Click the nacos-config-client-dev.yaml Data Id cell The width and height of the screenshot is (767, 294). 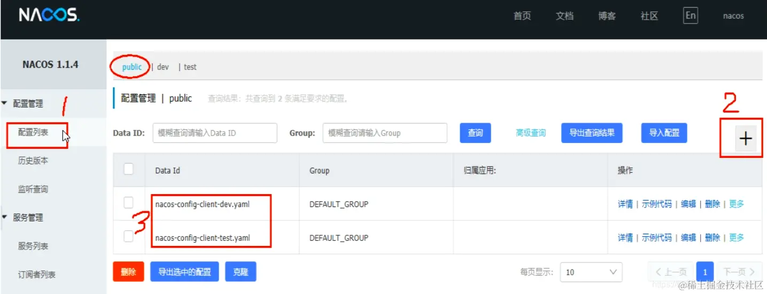[203, 204]
